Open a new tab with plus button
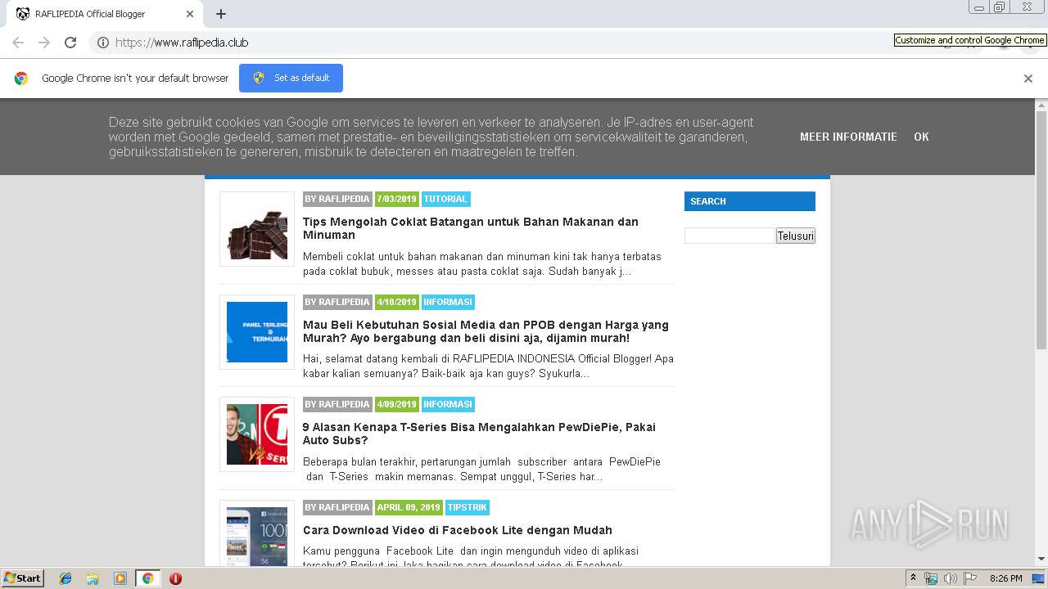This screenshot has height=589, width=1048. (221, 14)
